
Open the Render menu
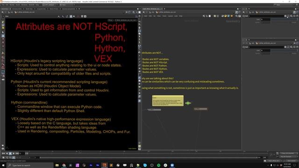[12, 5]
